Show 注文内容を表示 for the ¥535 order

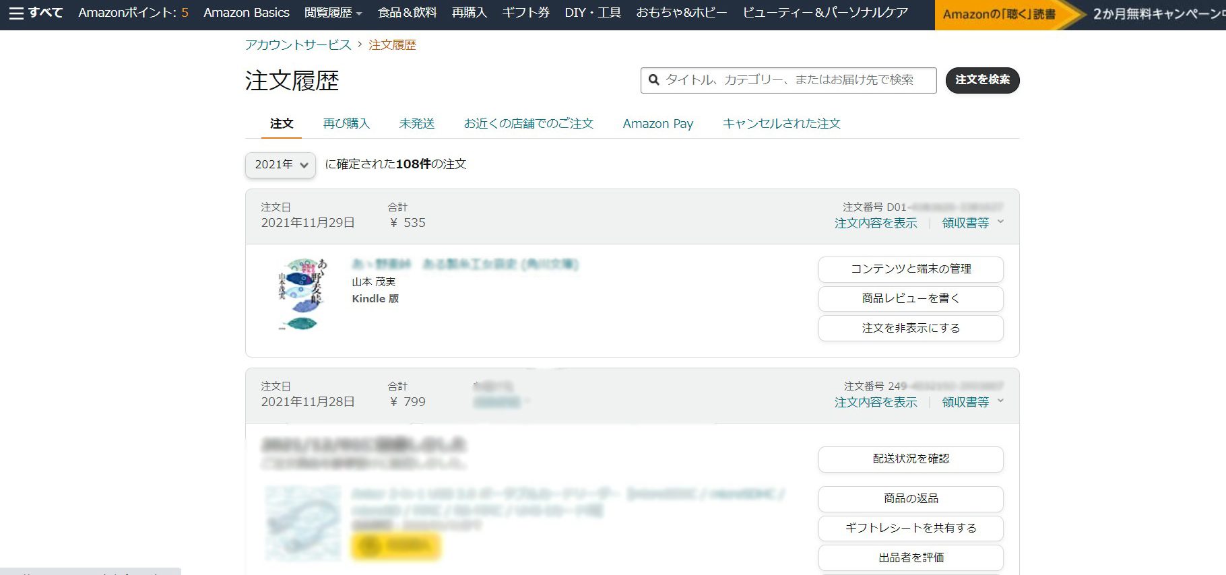click(x=876, y=223)
